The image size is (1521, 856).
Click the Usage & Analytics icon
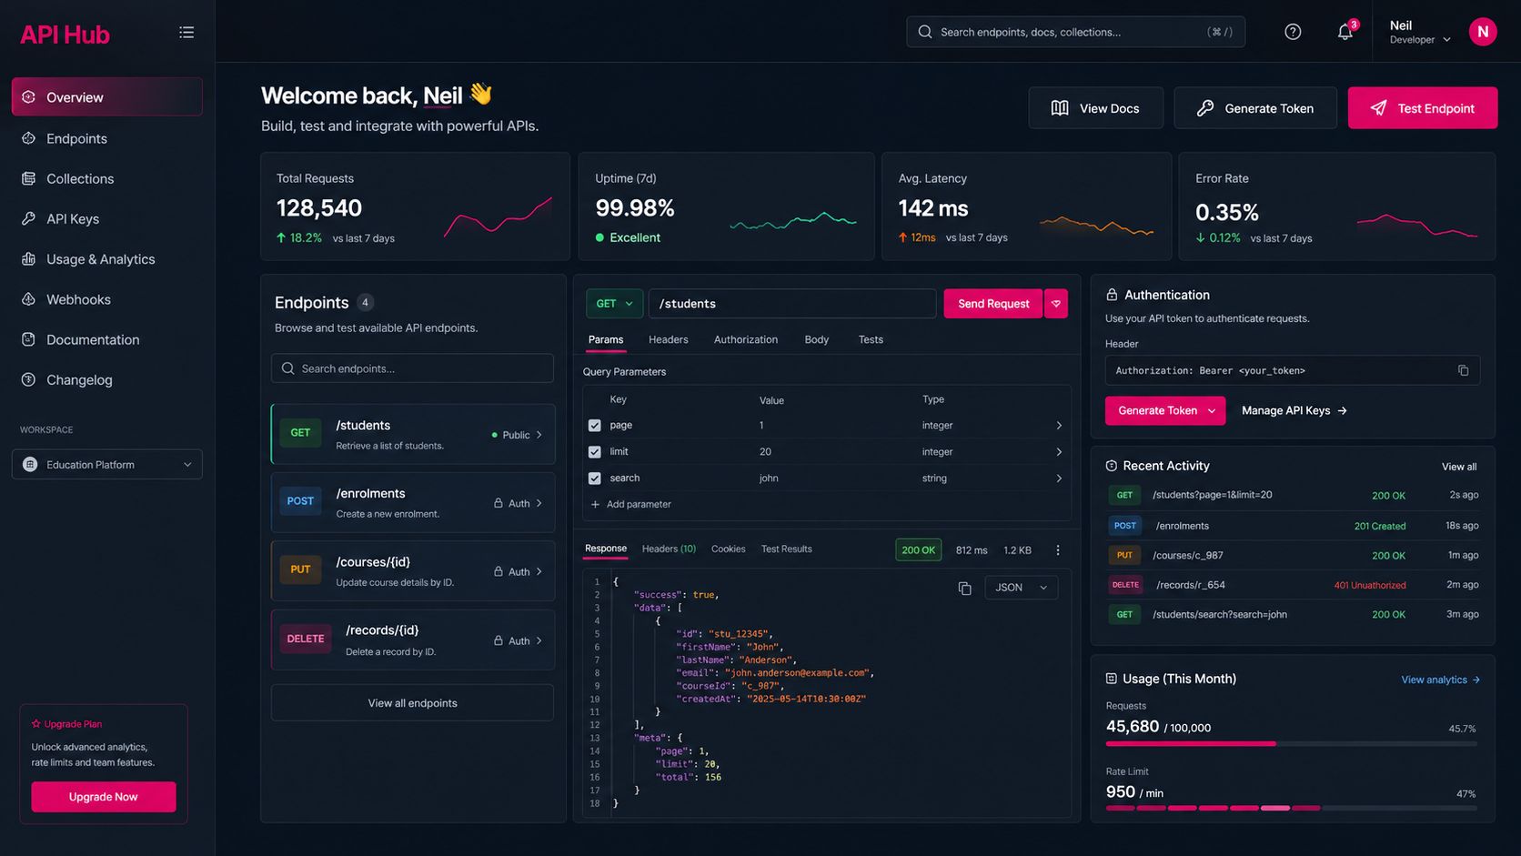[29, 259]
